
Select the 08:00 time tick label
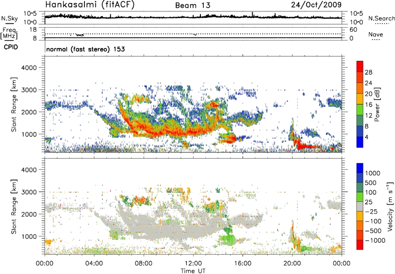click(x=144, y=264)
